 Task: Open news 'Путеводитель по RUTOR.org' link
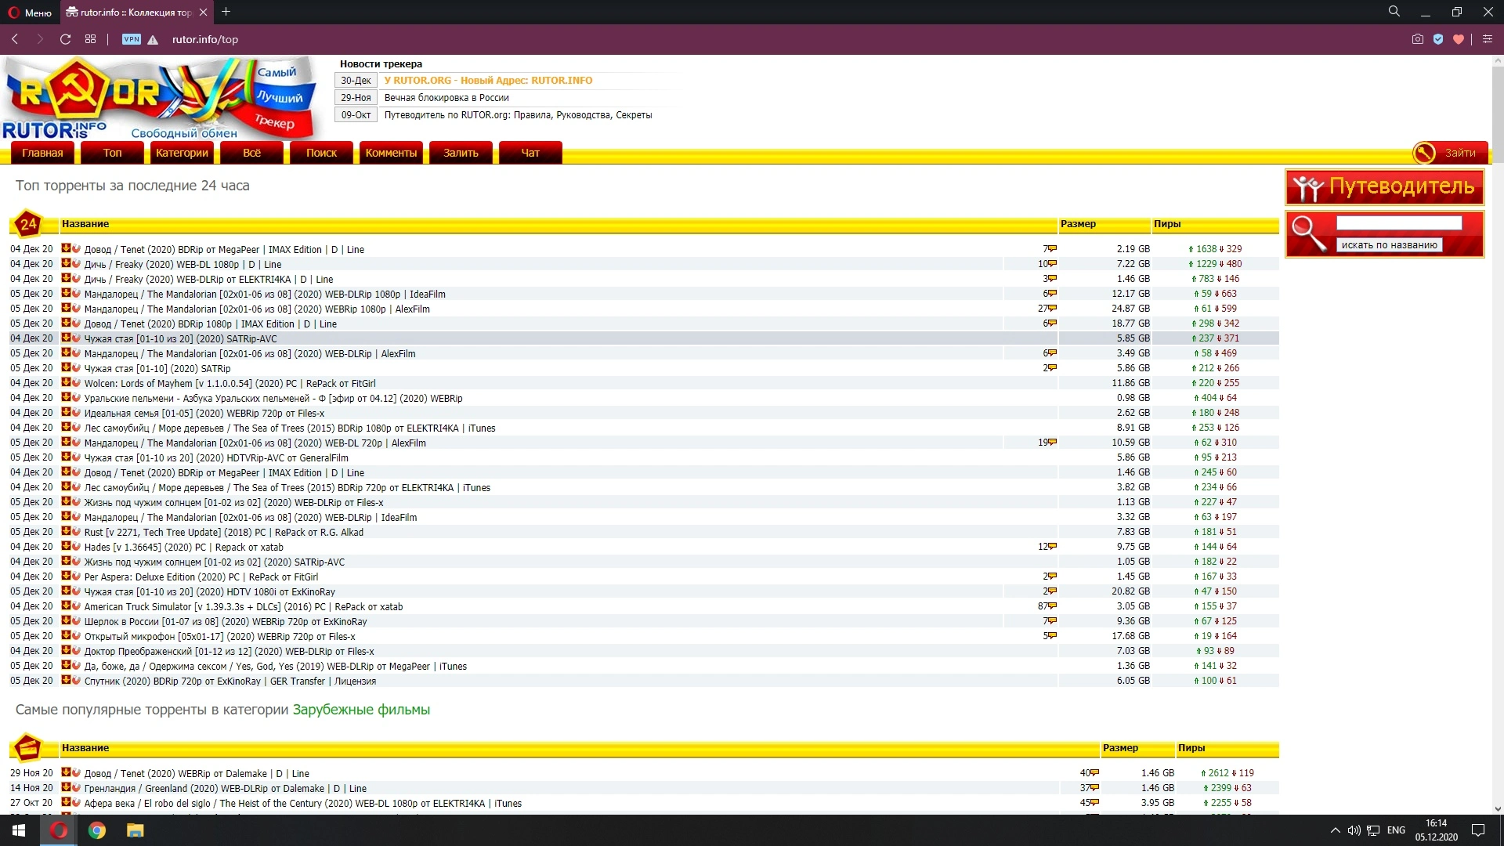tap(518, 115)
